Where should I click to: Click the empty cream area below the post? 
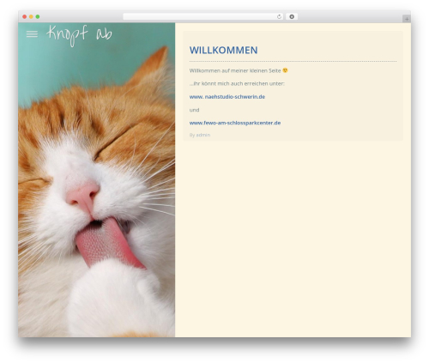[293, 238]
